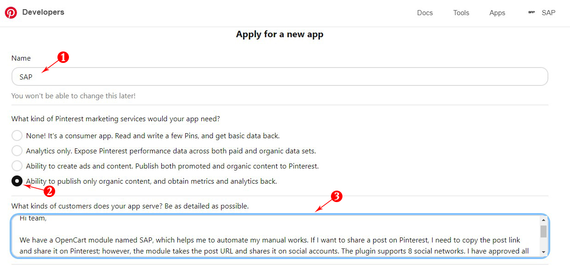
Task: Open the Pinterest logo icon
Action: point(11,12)
